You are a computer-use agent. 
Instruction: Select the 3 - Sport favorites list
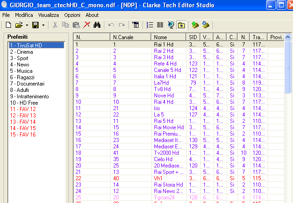[19, 58]
